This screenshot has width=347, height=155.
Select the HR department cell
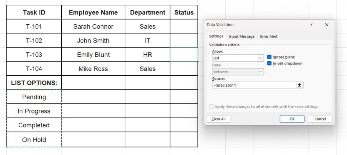point(148,55)
